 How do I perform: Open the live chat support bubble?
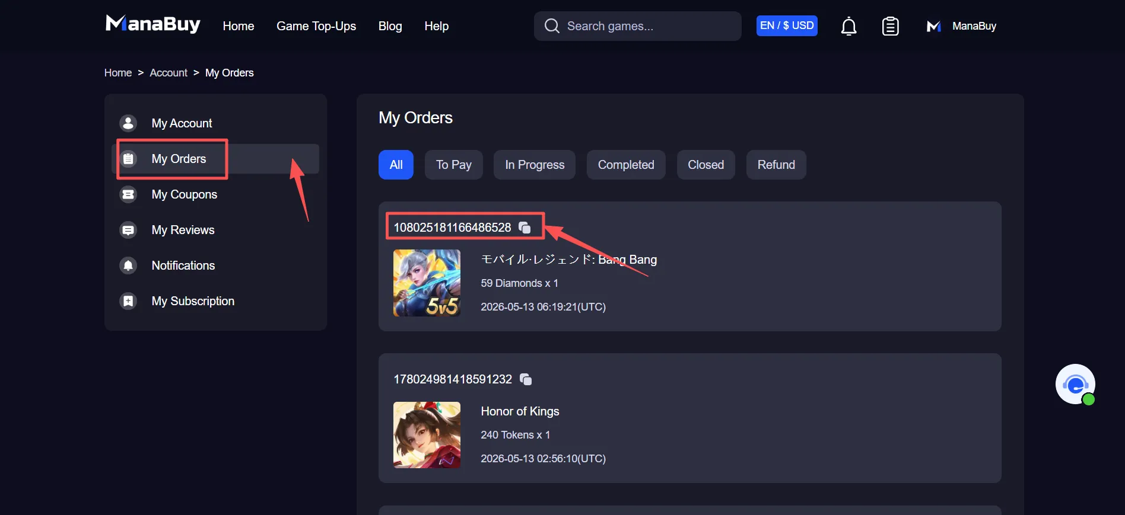point(1075,384)
